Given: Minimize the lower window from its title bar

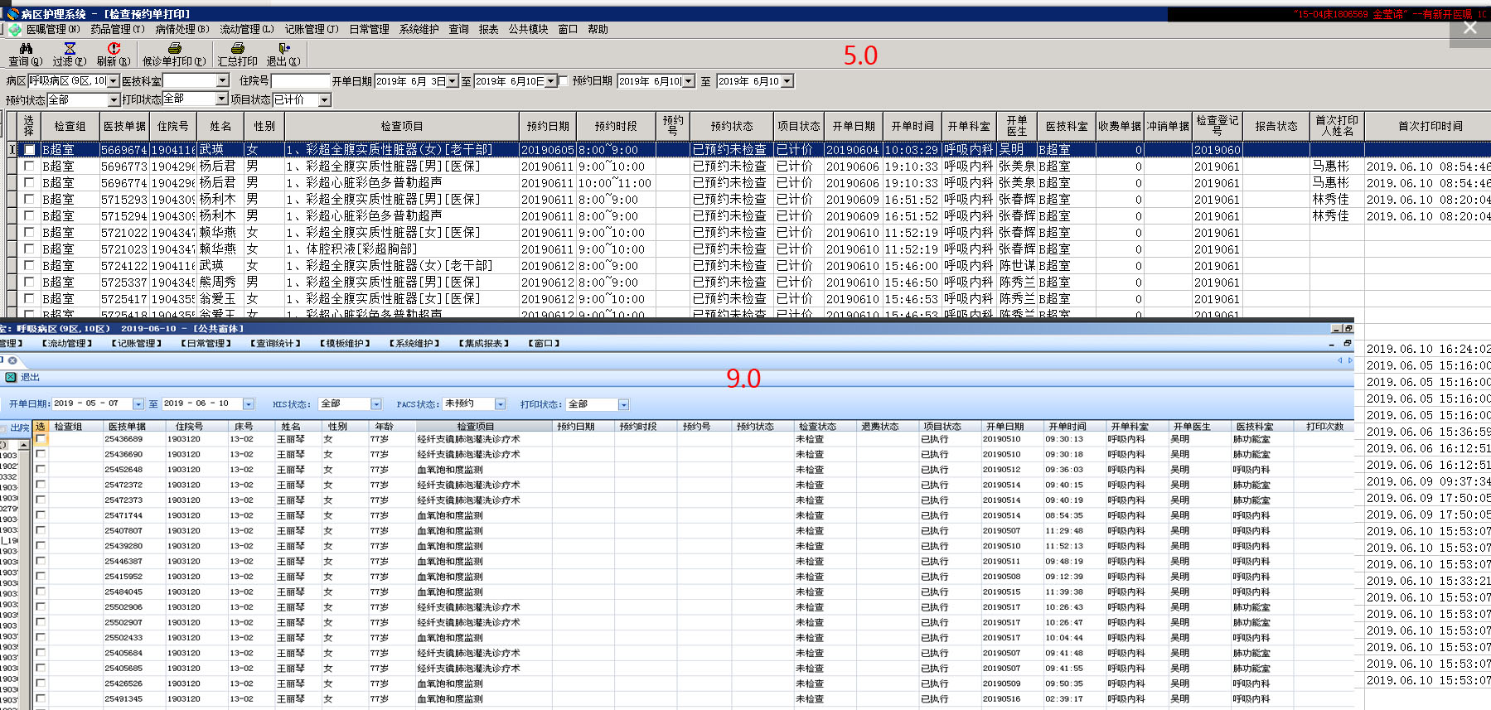Looking at the screenshot, I should click(x=1335, y=329).
